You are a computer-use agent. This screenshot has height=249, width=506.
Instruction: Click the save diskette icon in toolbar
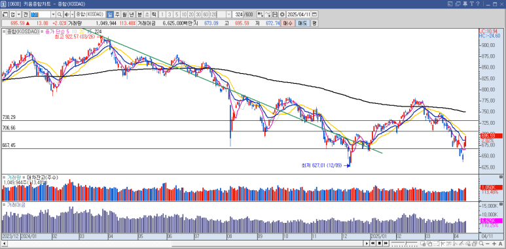(275, 14)
